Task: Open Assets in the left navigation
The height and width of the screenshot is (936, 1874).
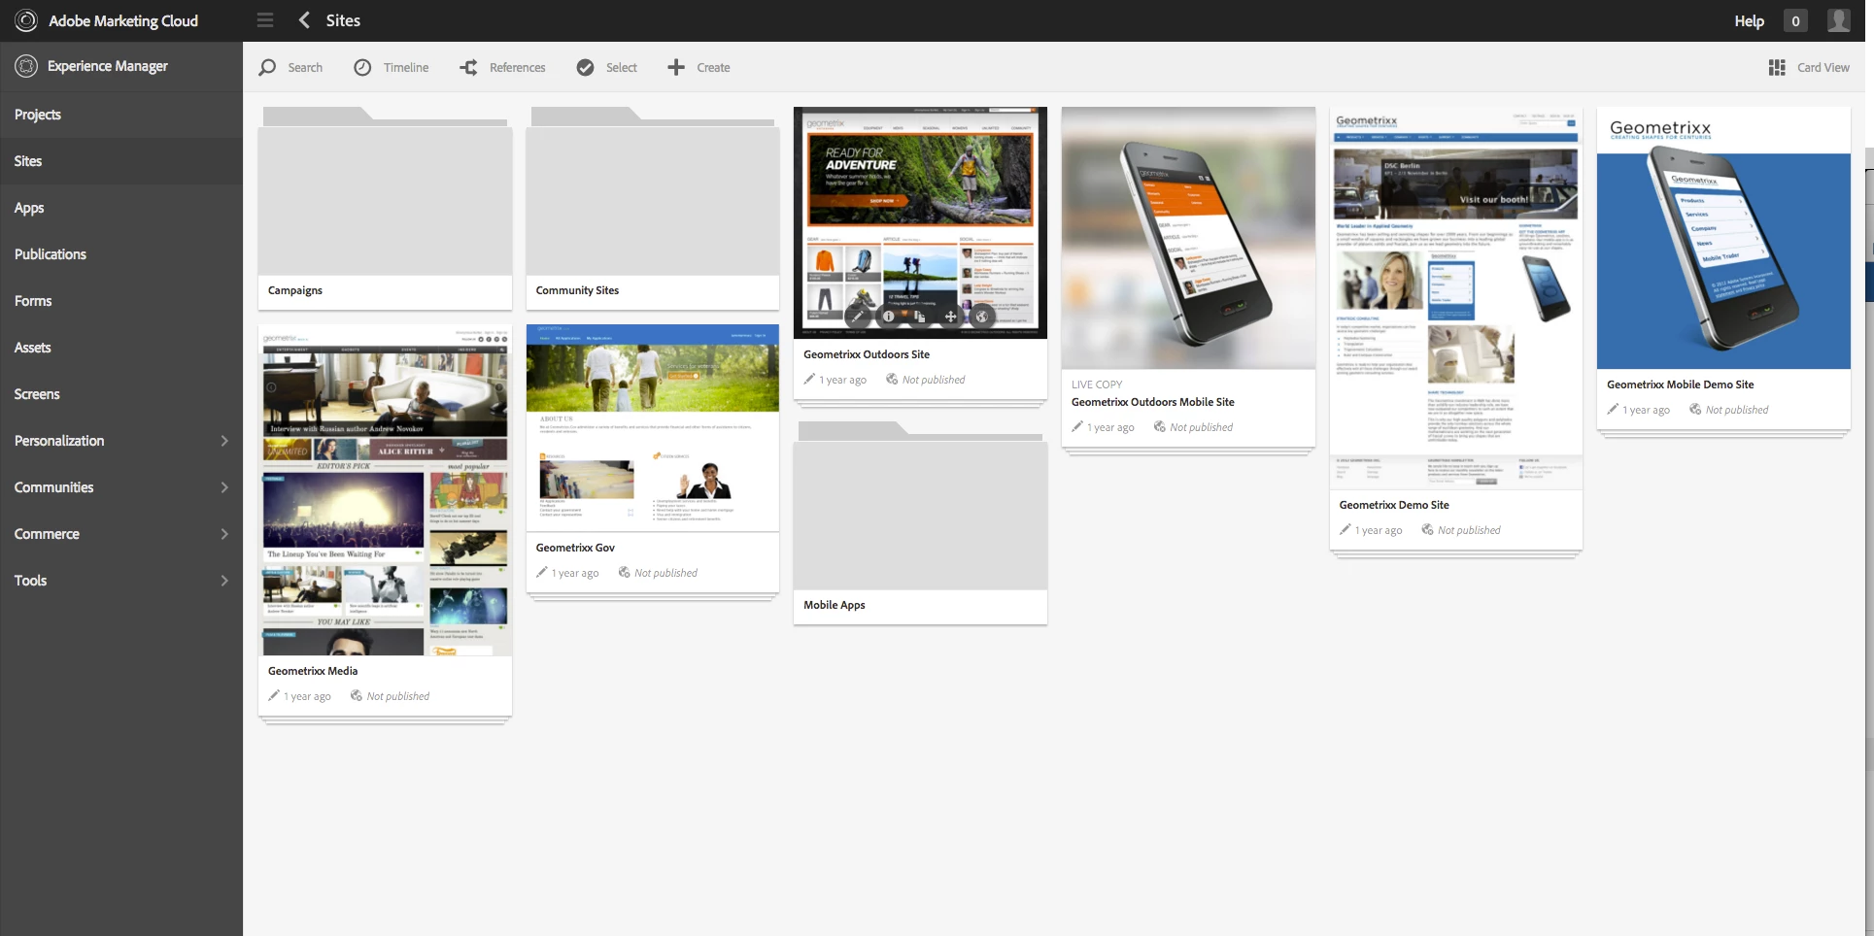Action: coord(121,348)
